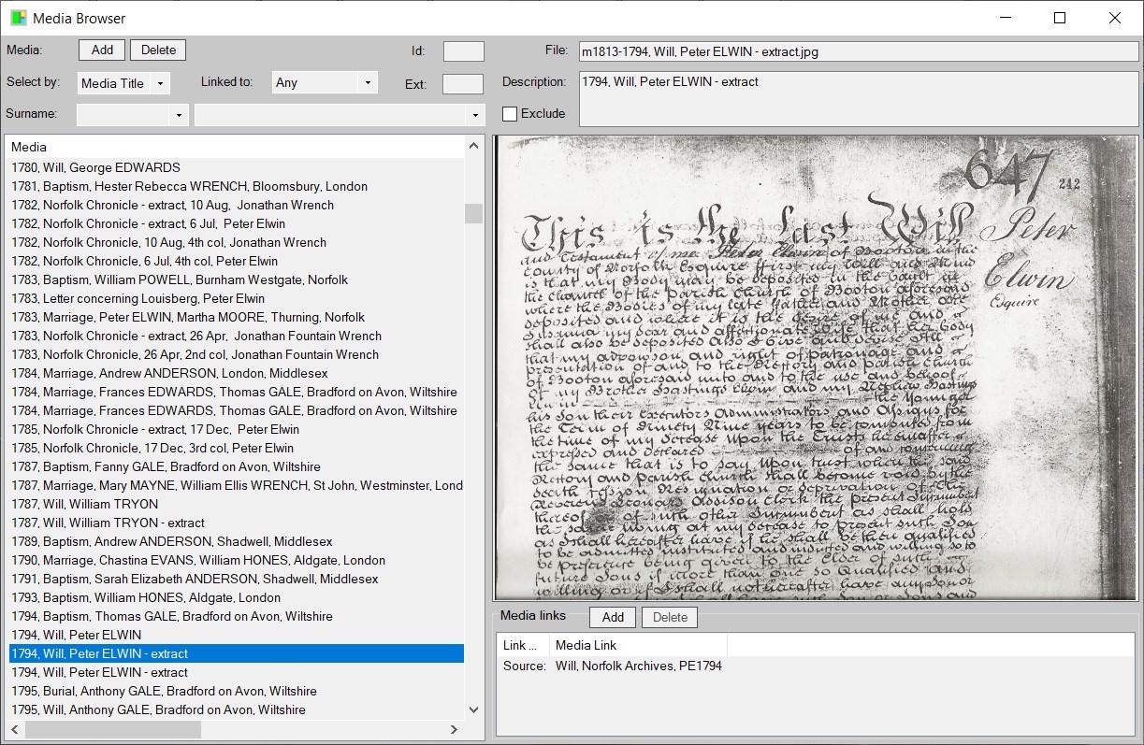Viewport: 1144px width, 745px height.
Task: Click the Add button in Media links
Action: 613,618
